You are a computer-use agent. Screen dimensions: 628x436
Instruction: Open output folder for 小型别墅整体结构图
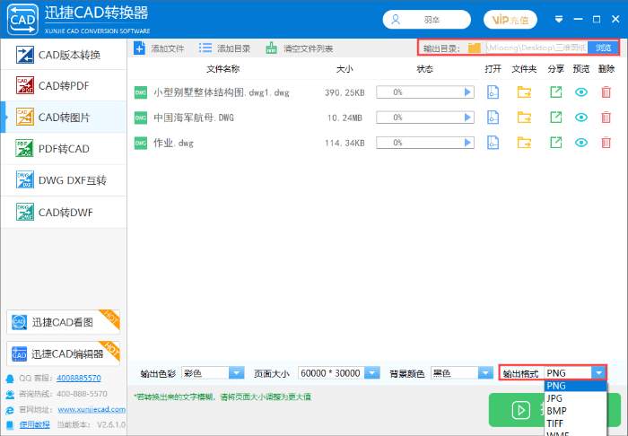pos(524,92)
